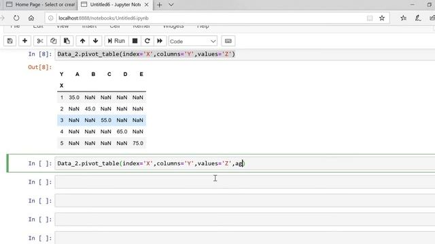
Task: Select the second empty code cell
Action: point(245,201)
